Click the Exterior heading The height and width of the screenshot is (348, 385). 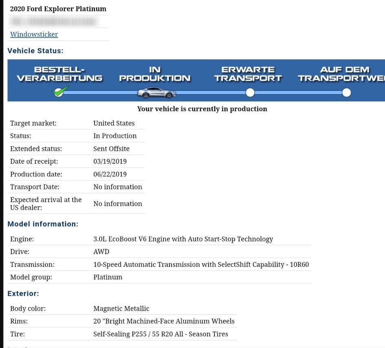click(x=23, y=293)
